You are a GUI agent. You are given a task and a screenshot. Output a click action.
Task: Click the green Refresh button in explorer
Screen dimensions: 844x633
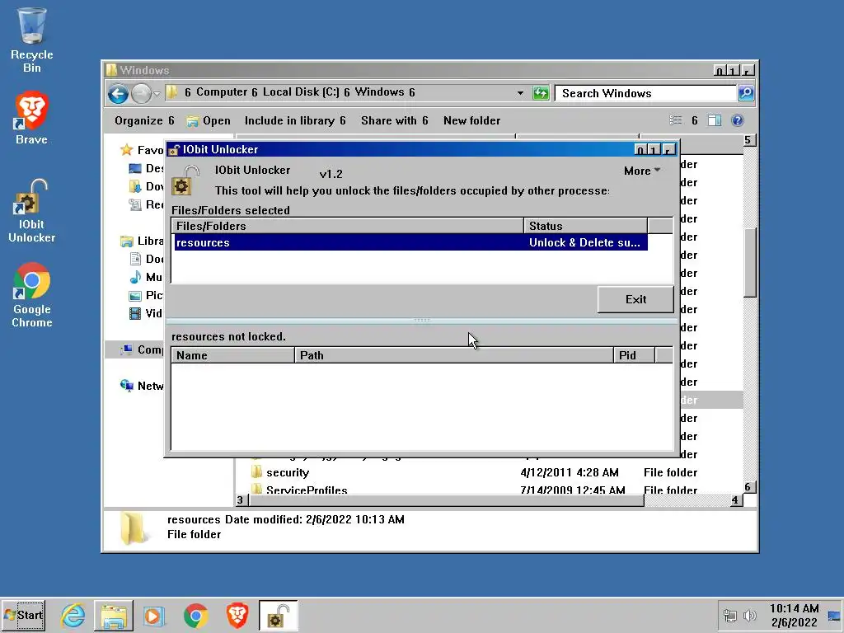click(x=541, y=93)
